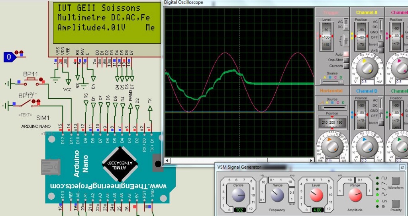
Task: Click the square waveform symbol
Action: [384, 178]
